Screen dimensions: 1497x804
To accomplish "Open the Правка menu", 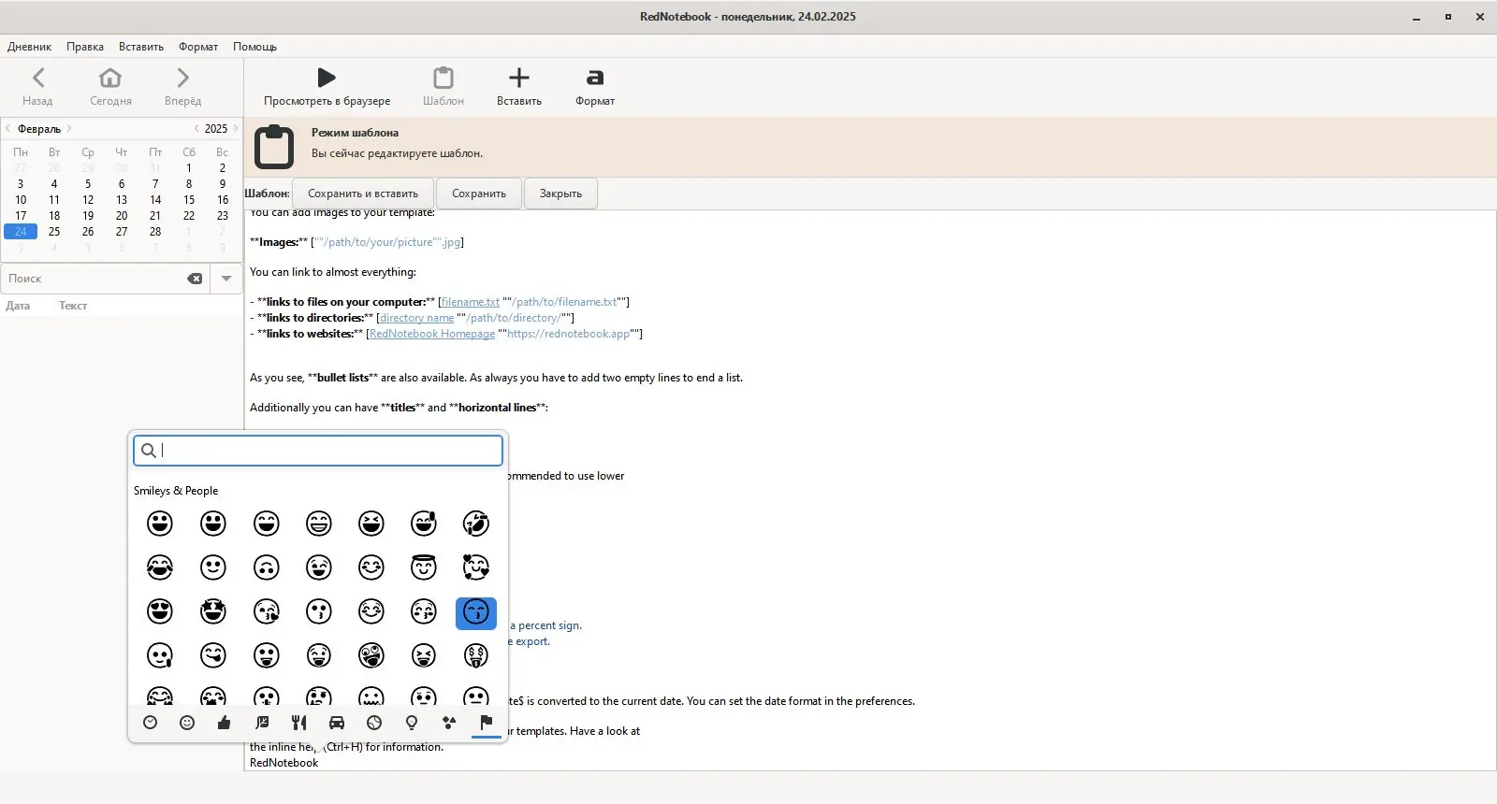I will pyautogui.click(x=85, y=47).
